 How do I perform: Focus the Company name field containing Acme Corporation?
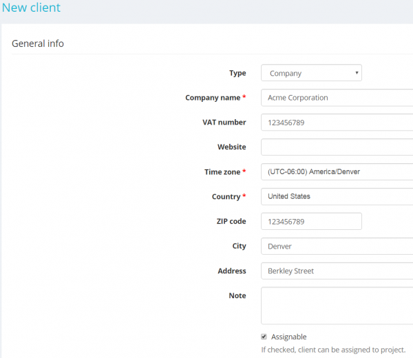point(336,98)
